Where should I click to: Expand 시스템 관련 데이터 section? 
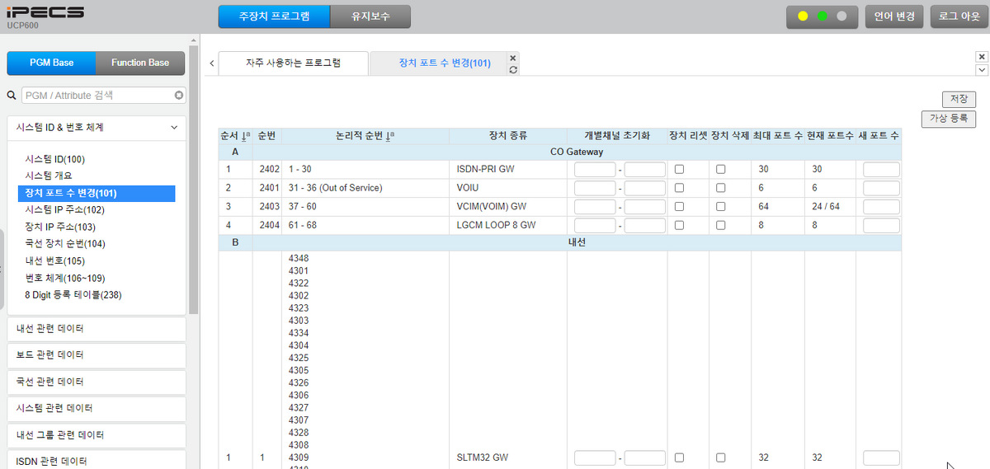point(97,409)
